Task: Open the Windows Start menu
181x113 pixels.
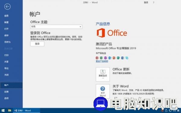Action: click(x=3, y=111)
